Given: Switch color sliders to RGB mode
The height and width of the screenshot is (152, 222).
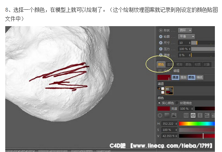Looking at the screenshot, I should pos(186,115).
